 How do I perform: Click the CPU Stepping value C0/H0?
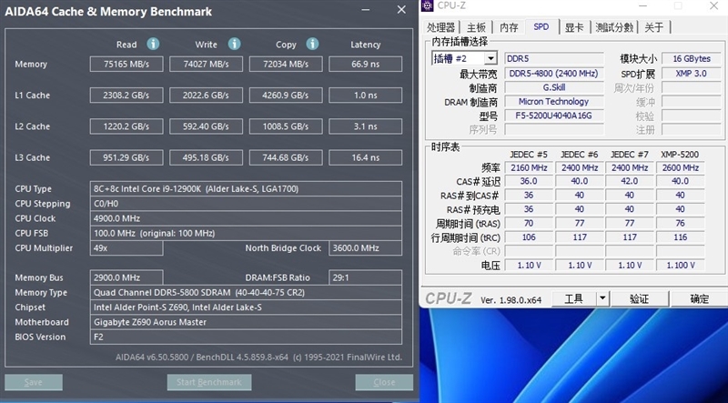coord(246,204)
